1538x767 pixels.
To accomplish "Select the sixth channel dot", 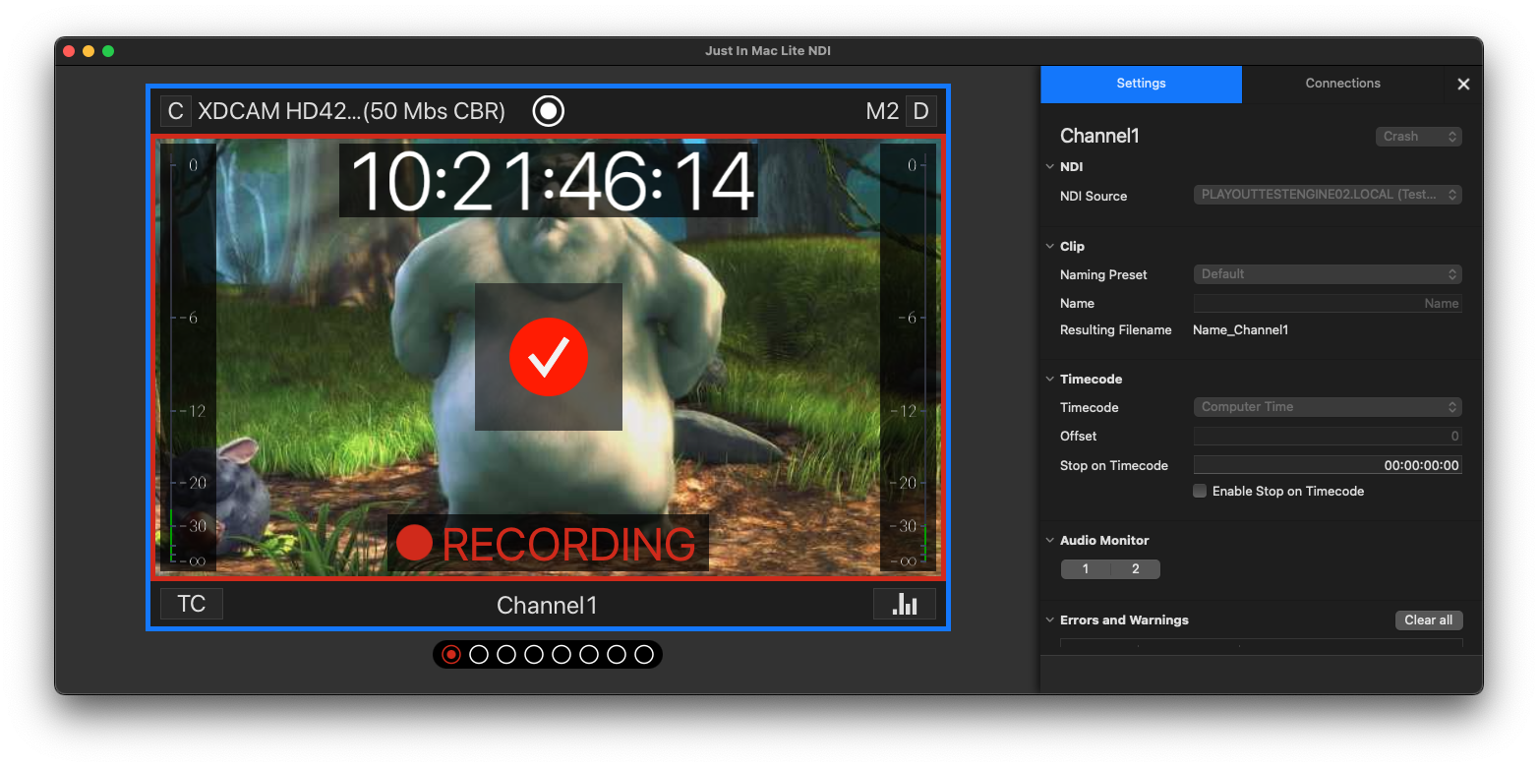I will pos(589,654).
